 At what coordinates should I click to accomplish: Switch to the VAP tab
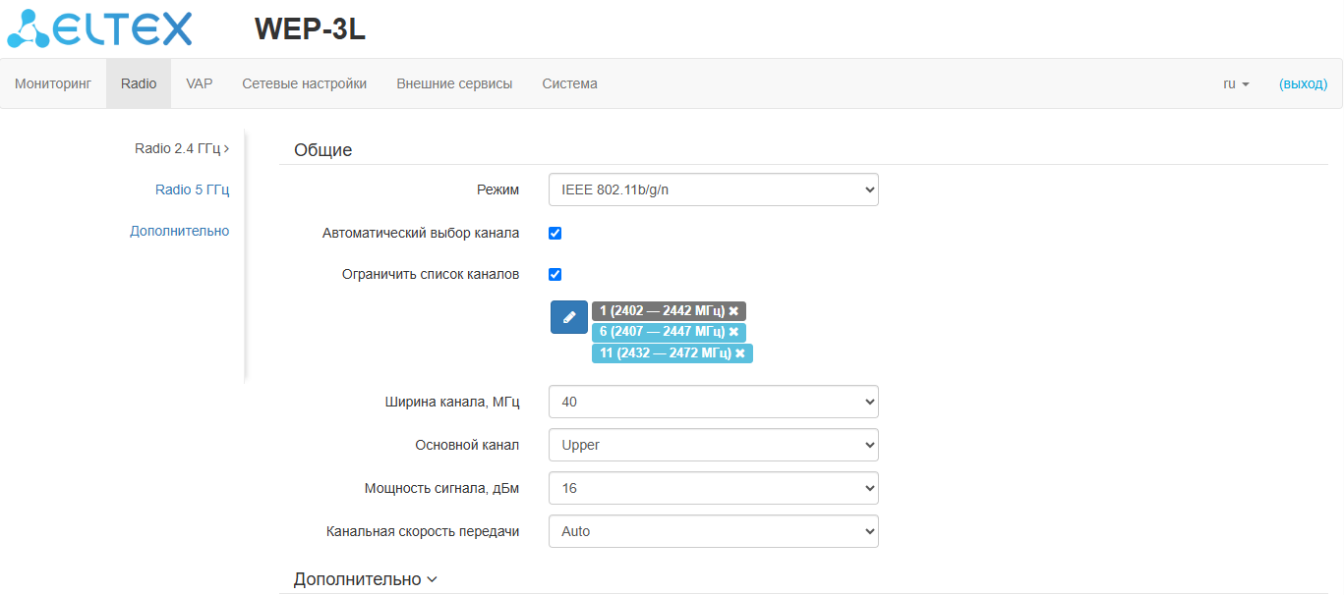[200, 84]
